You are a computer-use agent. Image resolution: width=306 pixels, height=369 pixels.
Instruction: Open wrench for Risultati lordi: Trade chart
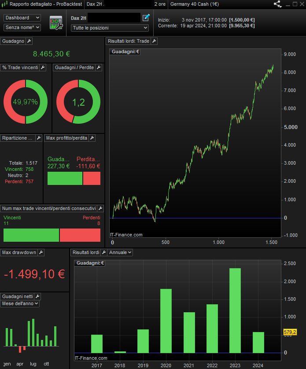coord(154,41)
